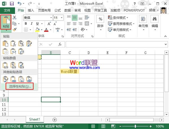Expand the formula bar

pos(166,44)
